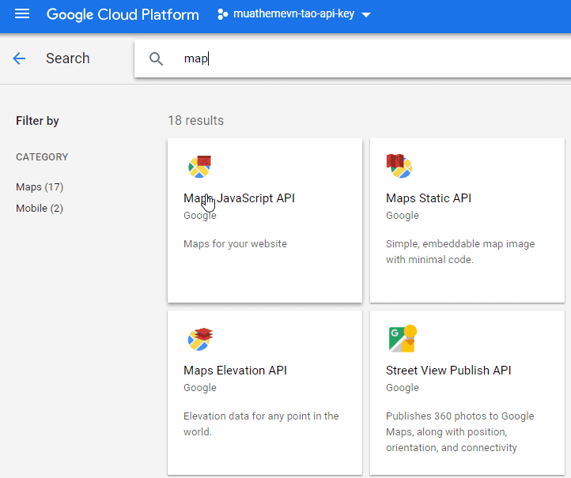Click 'Google' under Maps Static API
The width and height of the screenshot is (571, 478).
coord(403,216)
